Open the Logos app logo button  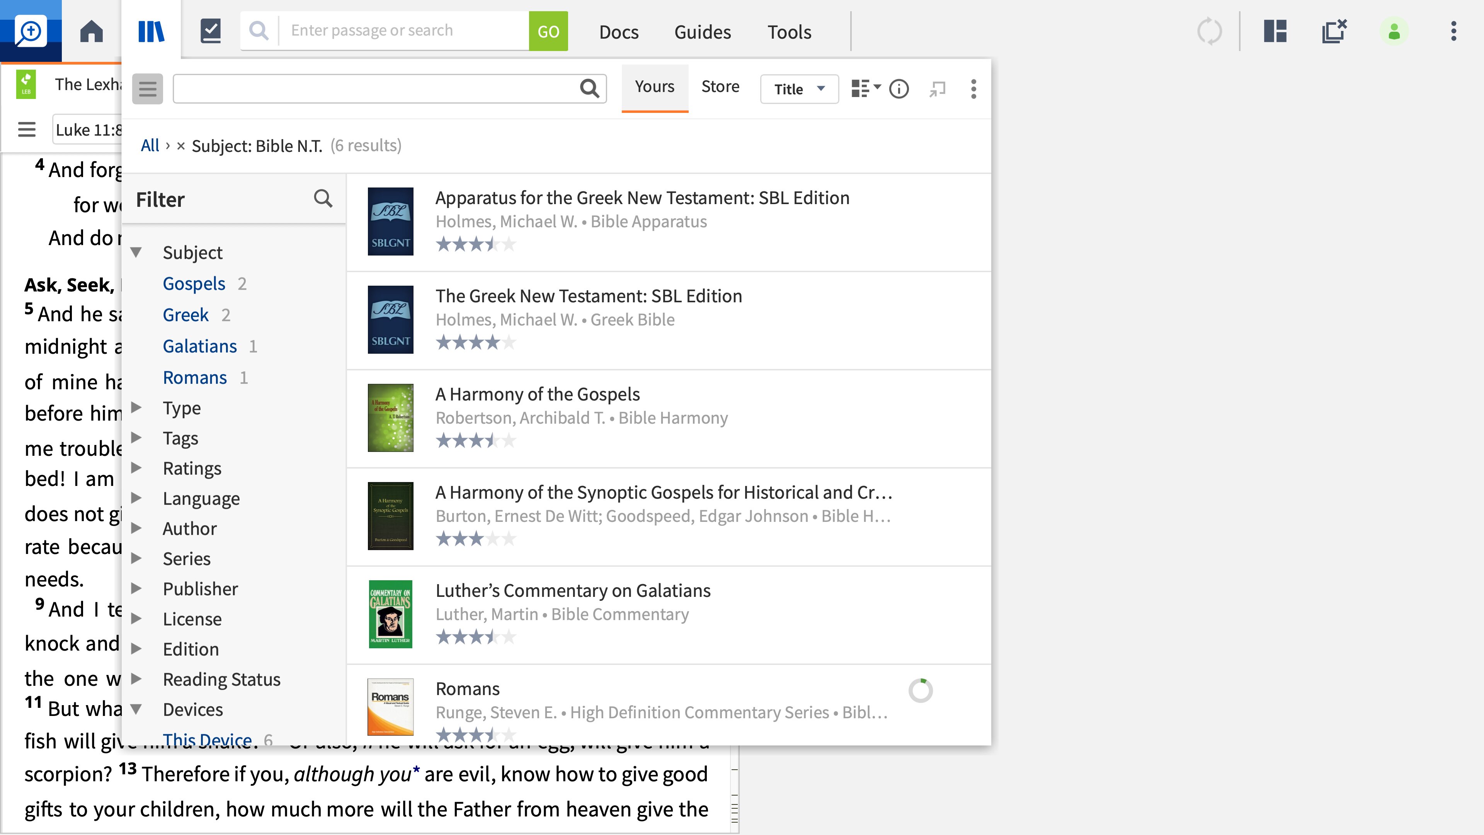click(x=31, y=31)
